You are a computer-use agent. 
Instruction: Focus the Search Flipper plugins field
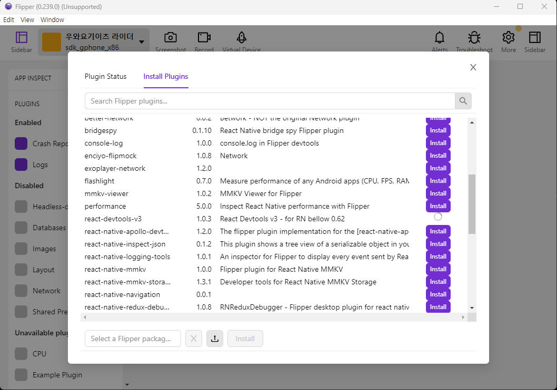click(270, 101)
